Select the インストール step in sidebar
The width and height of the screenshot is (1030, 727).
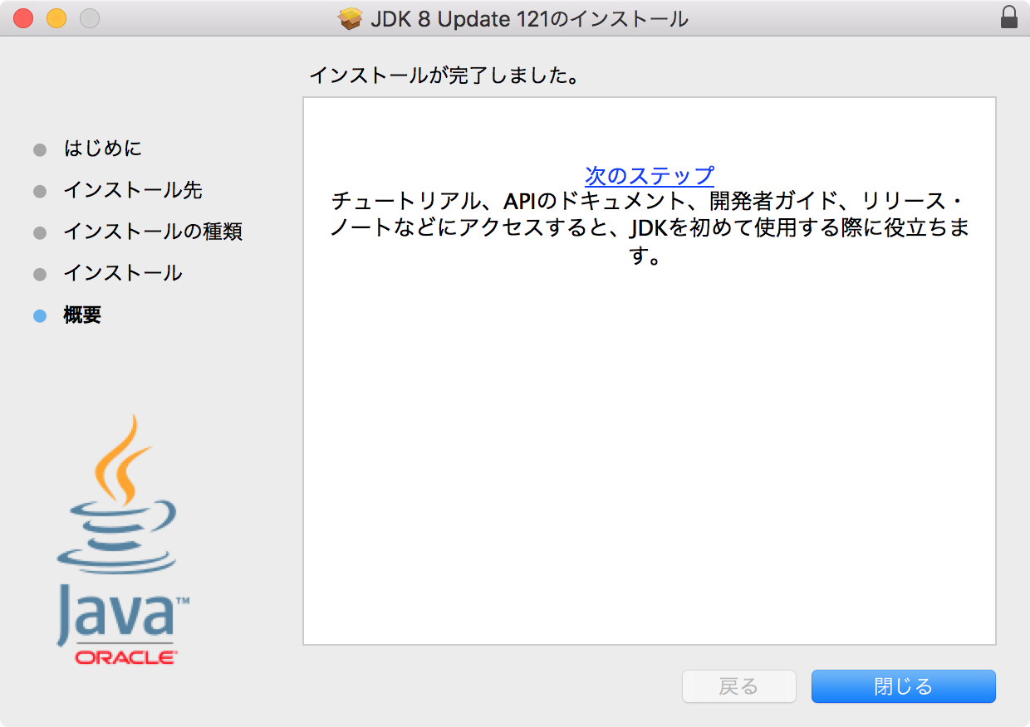[123, 273]
